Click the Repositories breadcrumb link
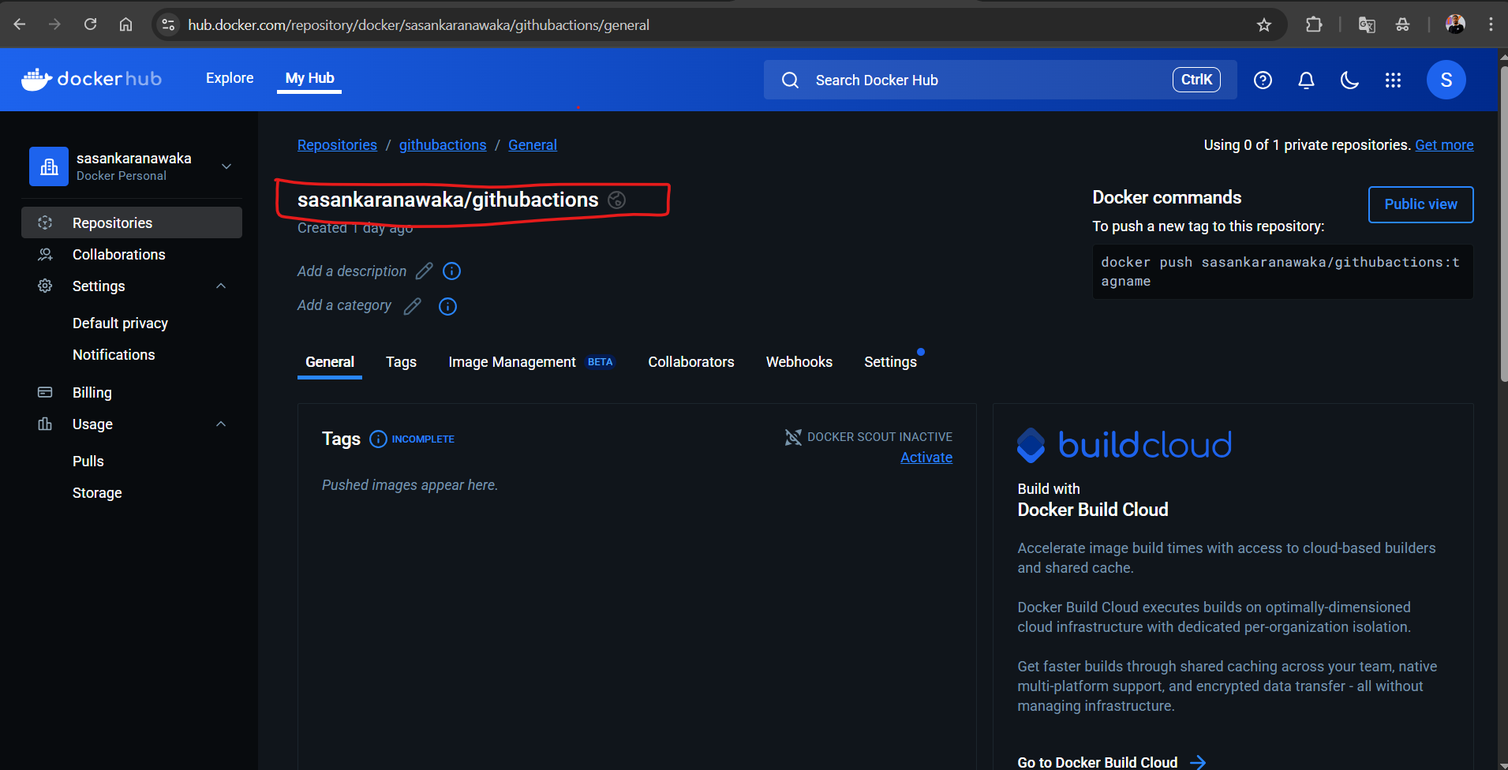The width and height of the screenshot is (1508, 770). pos(337,145)
